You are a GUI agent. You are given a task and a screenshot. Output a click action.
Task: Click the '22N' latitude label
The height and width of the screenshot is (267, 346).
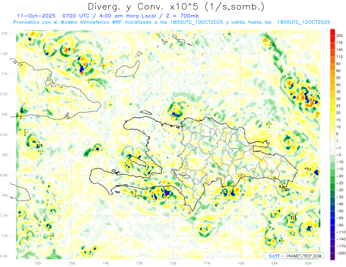(4, 33)
